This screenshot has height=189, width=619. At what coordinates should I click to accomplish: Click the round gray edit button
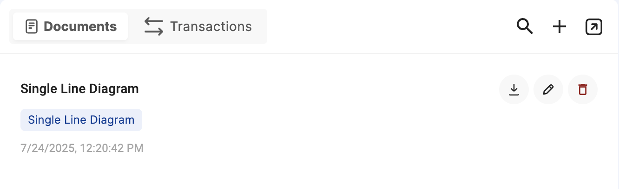[x=548, y=89]
